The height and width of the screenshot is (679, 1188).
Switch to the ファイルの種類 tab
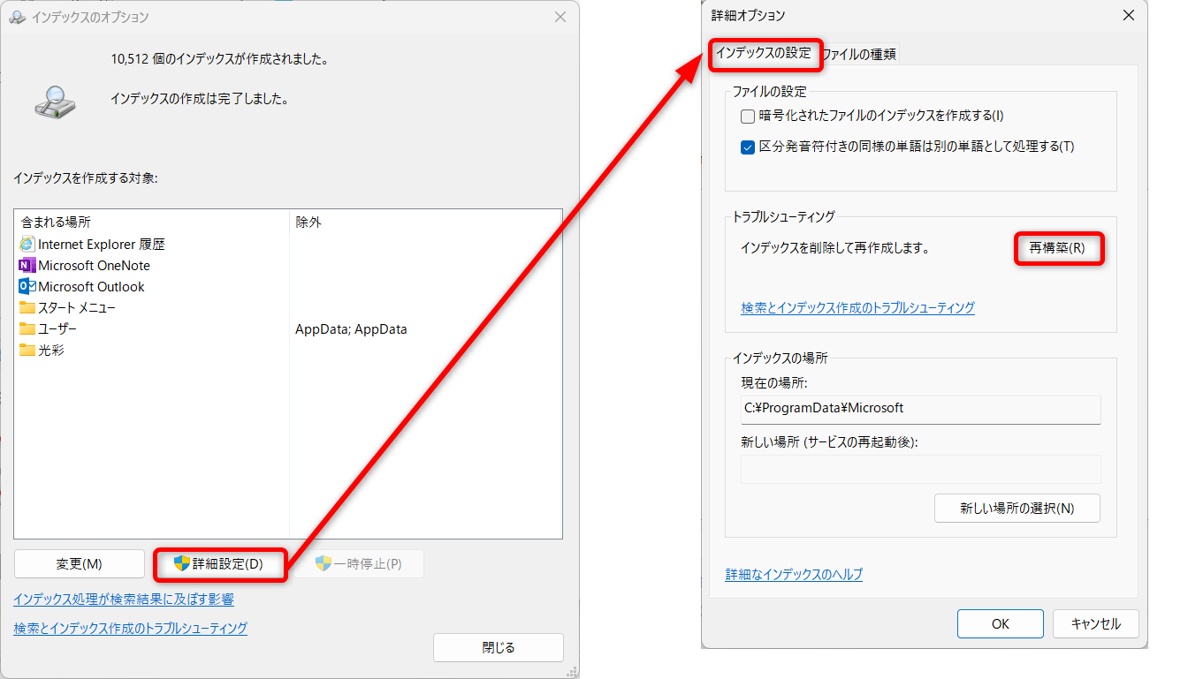[x=858, y=54]
